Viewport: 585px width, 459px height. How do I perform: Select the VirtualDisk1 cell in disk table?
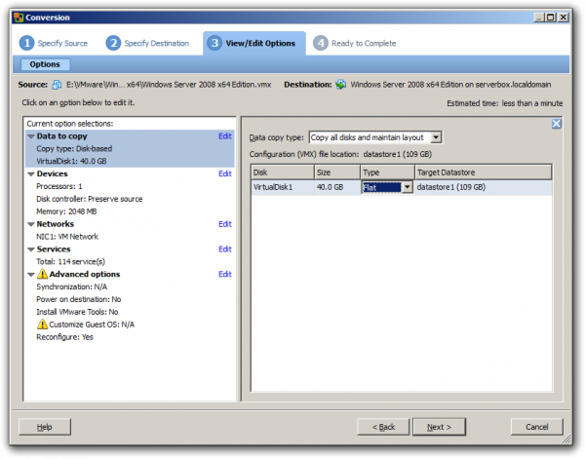(x=283, y=187)
